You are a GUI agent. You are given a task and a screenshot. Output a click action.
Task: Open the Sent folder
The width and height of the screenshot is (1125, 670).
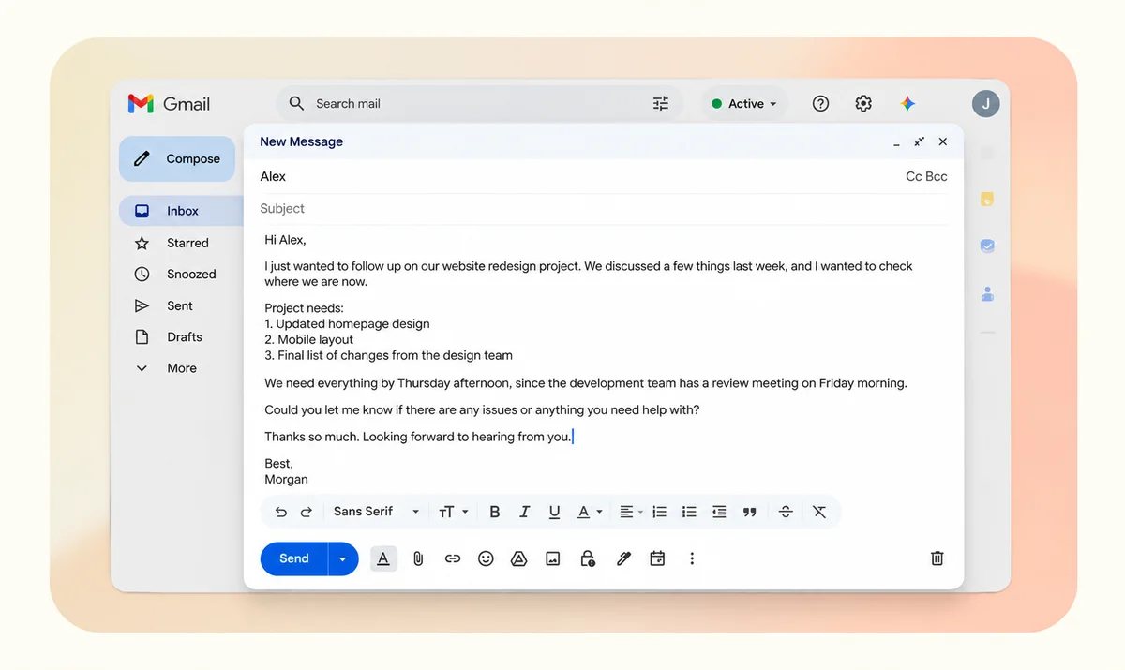point(181,305)
